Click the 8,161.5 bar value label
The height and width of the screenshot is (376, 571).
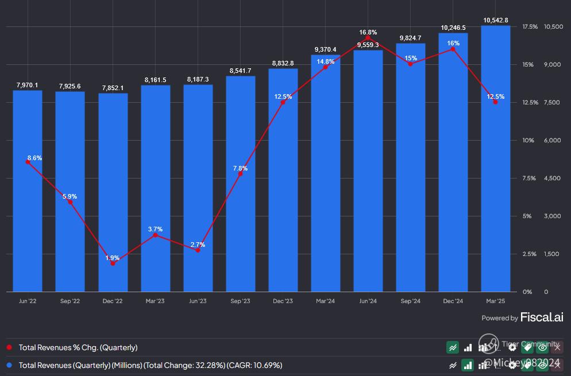pos(156,80)
